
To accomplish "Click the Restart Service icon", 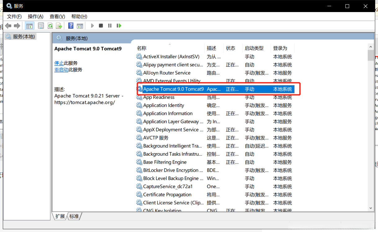I will [119, 26].
